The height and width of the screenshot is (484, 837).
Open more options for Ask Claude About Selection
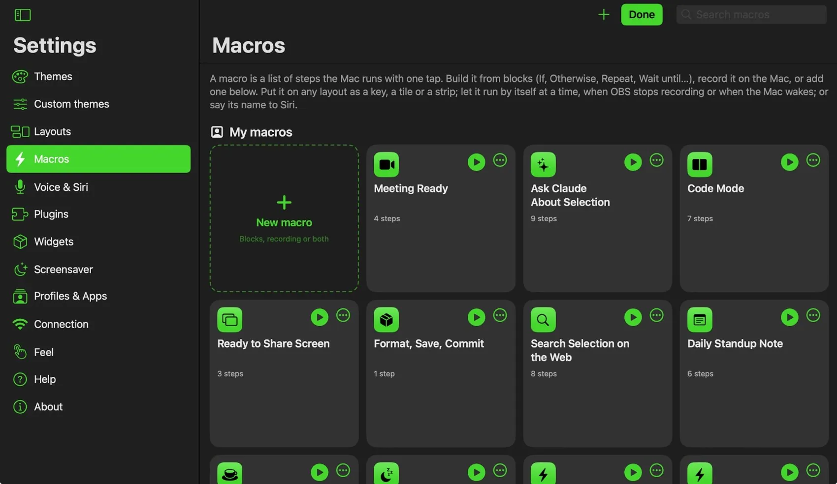pyautogui.click(x=656, y=160)
